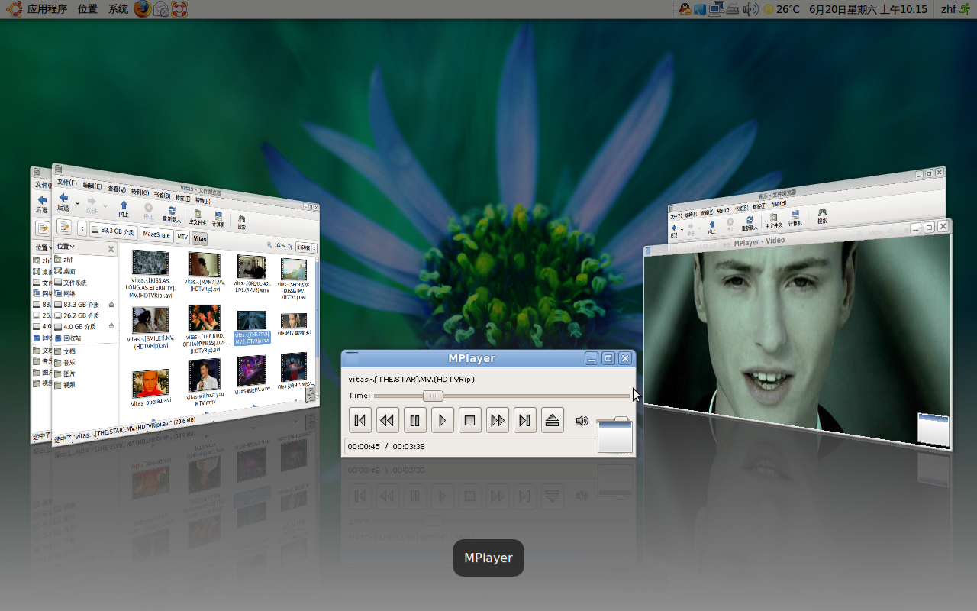Image resolution: width=977 pixels, height=611 pixels.
Task: Expand back history arrow in Vitas window
Action: pos(78,203)
